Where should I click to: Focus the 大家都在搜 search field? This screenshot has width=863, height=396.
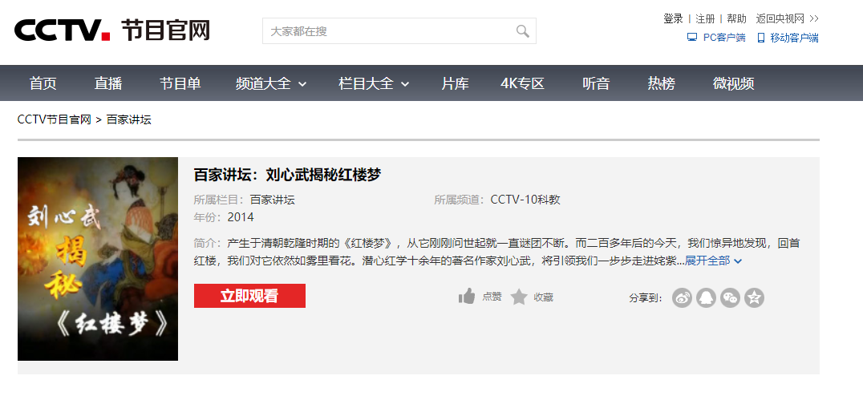(399, 30)
